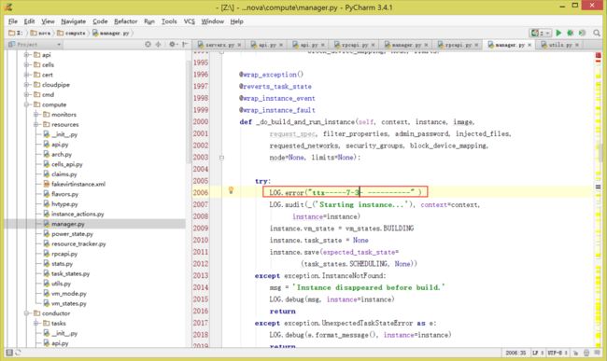
Task: Select cells_api.py in project tree
Action: click(x=67, y=164)
